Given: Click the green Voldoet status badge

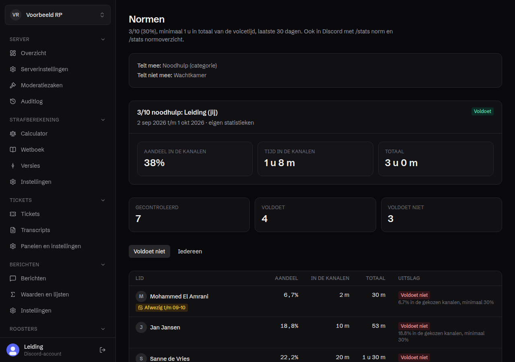Looking at the screenshot, I should 482,111.
